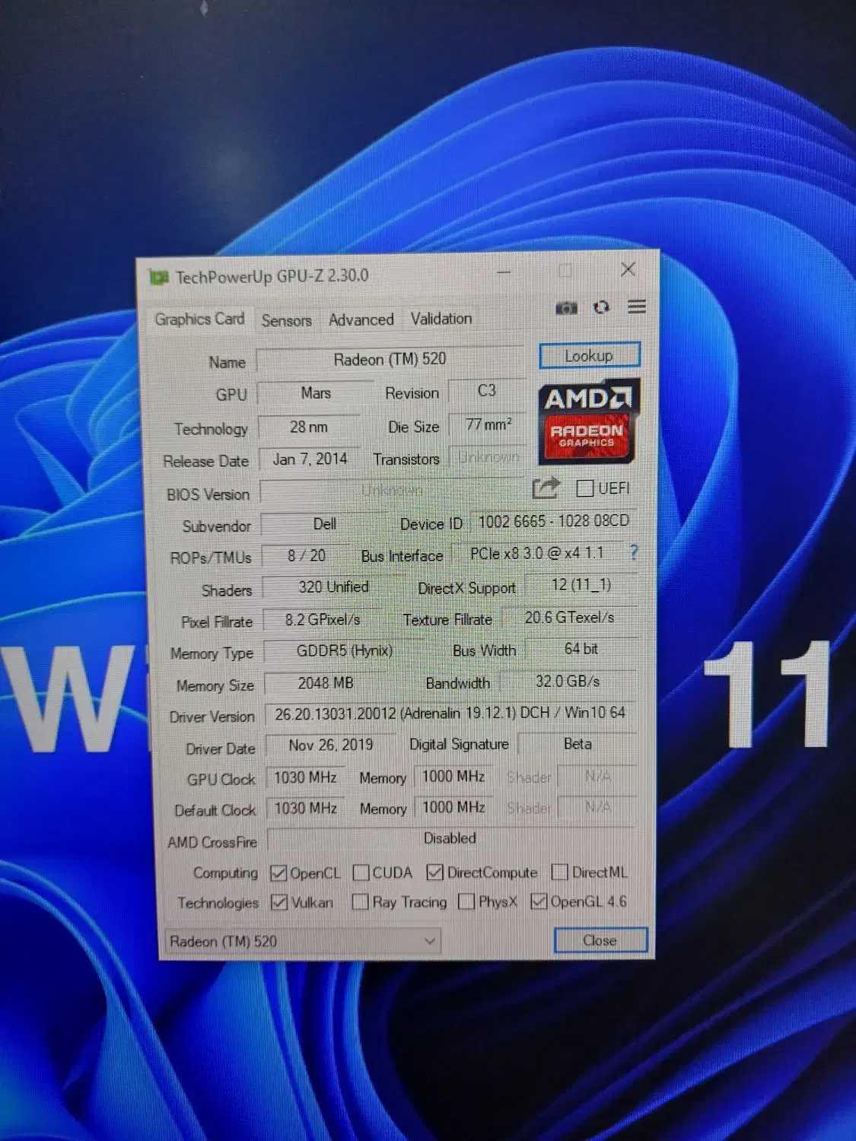This screenshot has height=1141, width=856.
Task: Enable the CUDA checkbox
Action: (x=361, y=872)
